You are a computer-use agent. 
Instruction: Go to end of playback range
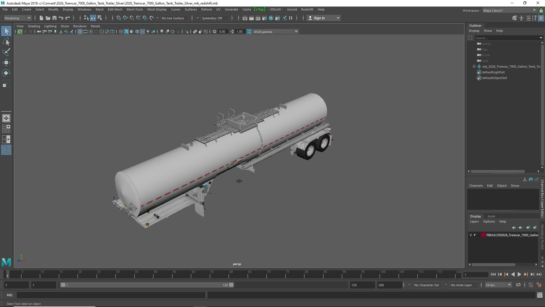coord(539,274)
